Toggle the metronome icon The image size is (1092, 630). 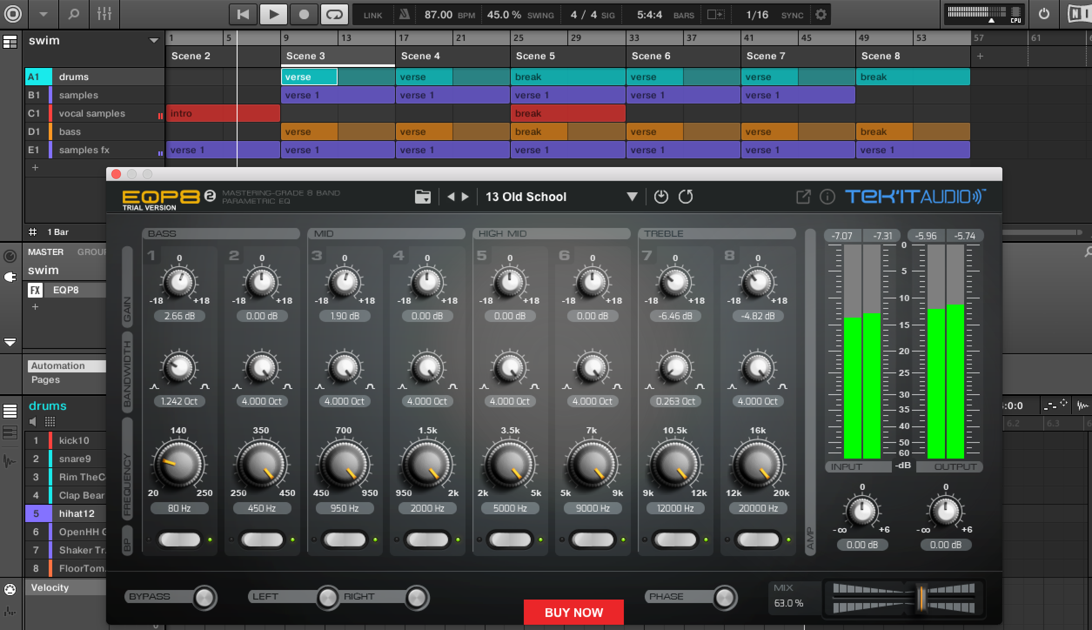[404, 15]
